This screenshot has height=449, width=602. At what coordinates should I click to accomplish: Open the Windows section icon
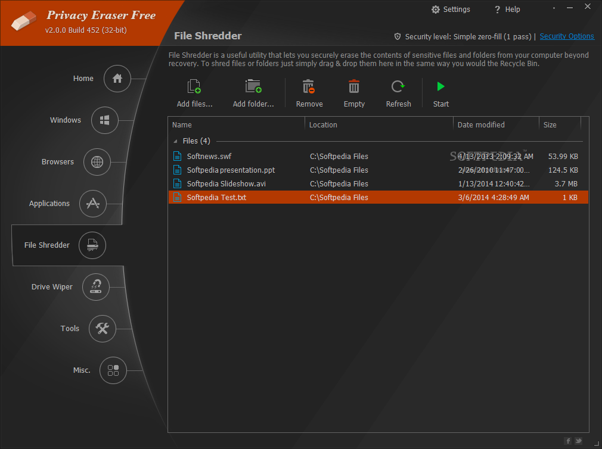105,120
